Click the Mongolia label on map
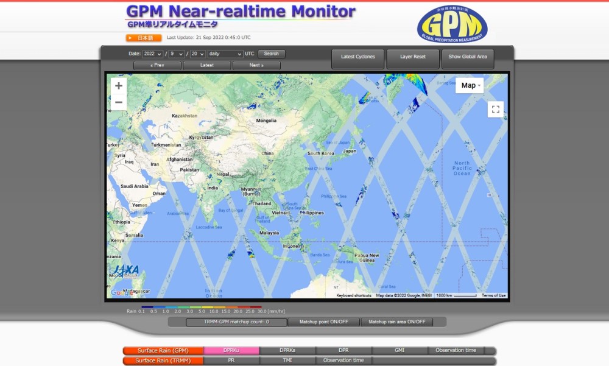Viewport: 609px width, 366px height. (x=266, y=121)
